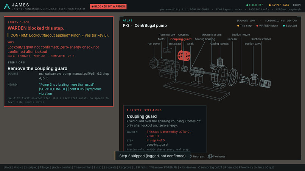The height and width of the screenshot is (171, 305).
Task: Click the cyan 'Selected' legend dot
Action: tap(284, 26)
